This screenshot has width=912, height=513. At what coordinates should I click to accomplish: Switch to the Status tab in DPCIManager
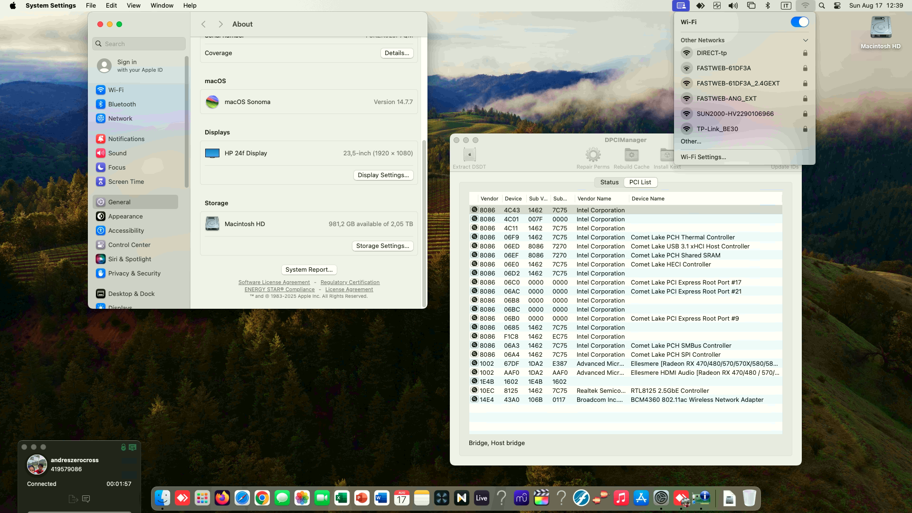click(x=609, y=182)
